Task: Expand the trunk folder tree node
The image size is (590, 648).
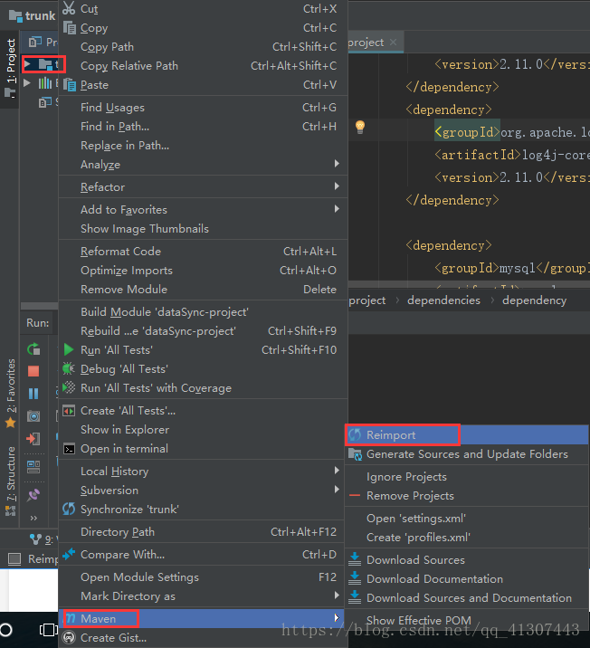Action: pos(28,64)
